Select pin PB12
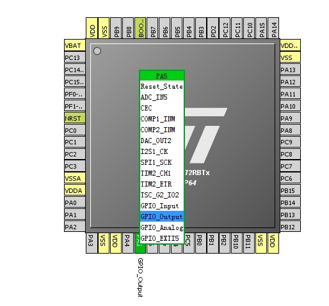The width and height of the screenshot is (329, 306). (x=290, y=227)
